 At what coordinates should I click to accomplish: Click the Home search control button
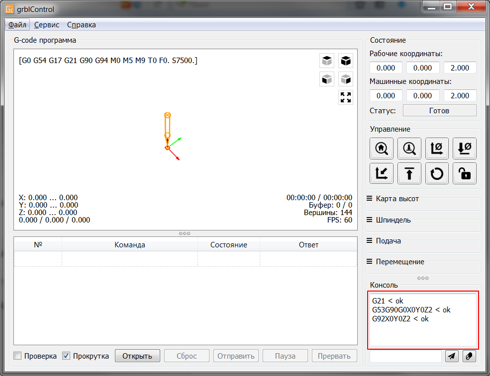coord(382,149)
